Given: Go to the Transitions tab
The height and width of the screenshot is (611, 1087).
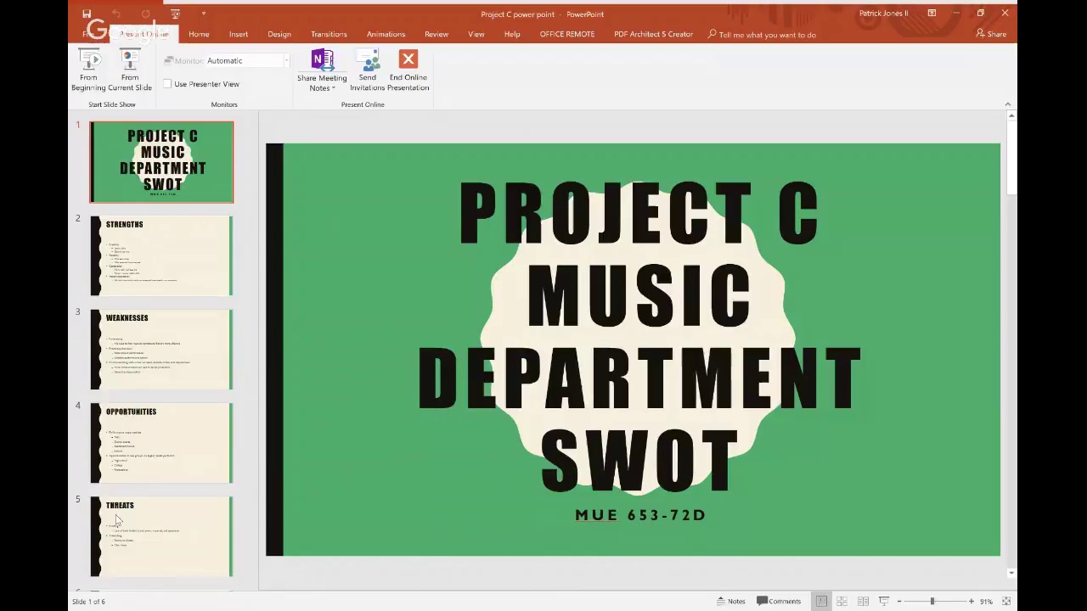Looking at the screenshot, I should point(329,34).
